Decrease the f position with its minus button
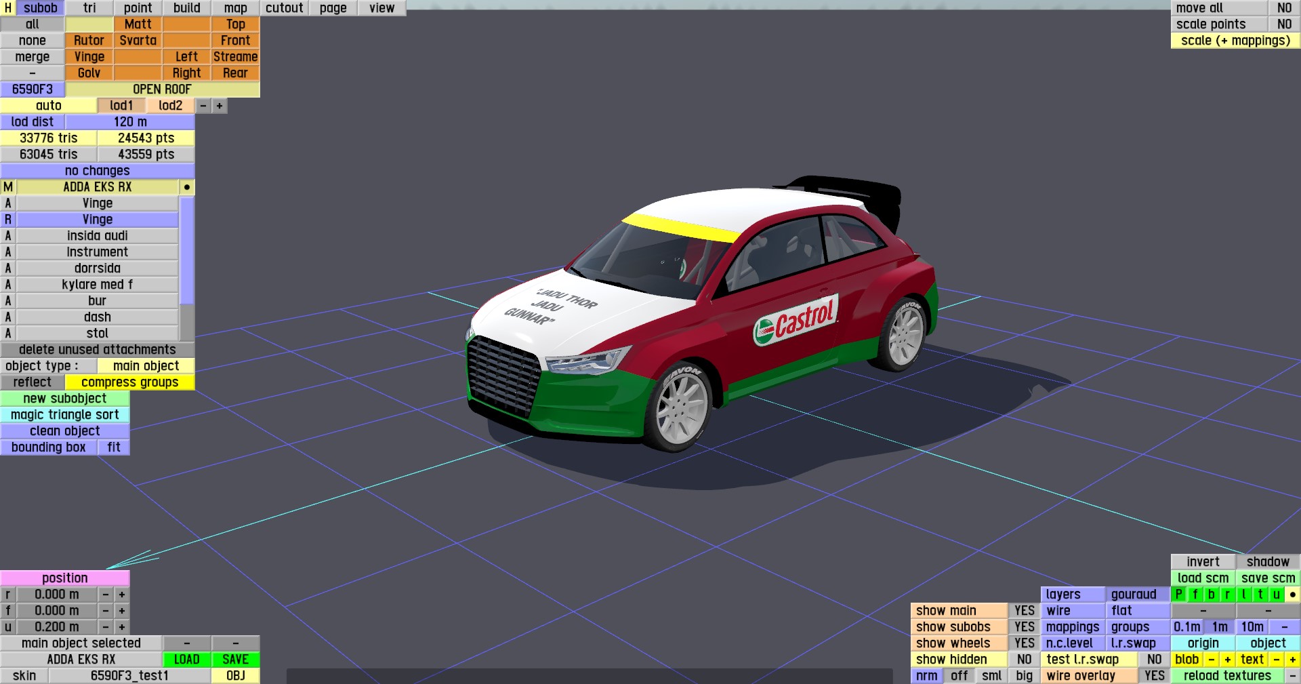The image size is (1301, 684). (106, 611)
